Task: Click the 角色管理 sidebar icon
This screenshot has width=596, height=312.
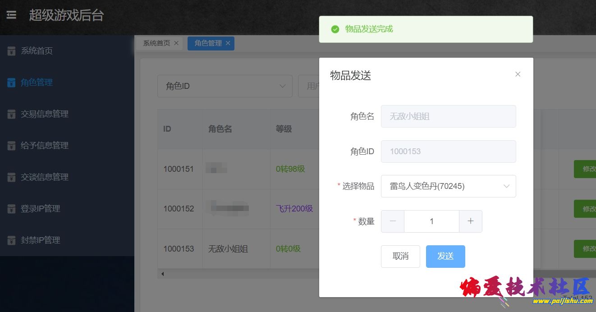Action: (11, 82)
